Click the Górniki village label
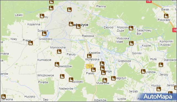This screenshot has height=102, width=177. click(x=137, y=53)
